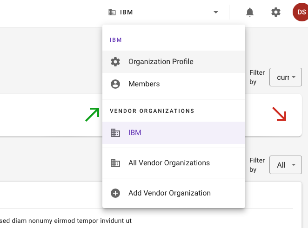Select Members menu item
The width and height of the screenshot is (308, 228).
point(174,84)
